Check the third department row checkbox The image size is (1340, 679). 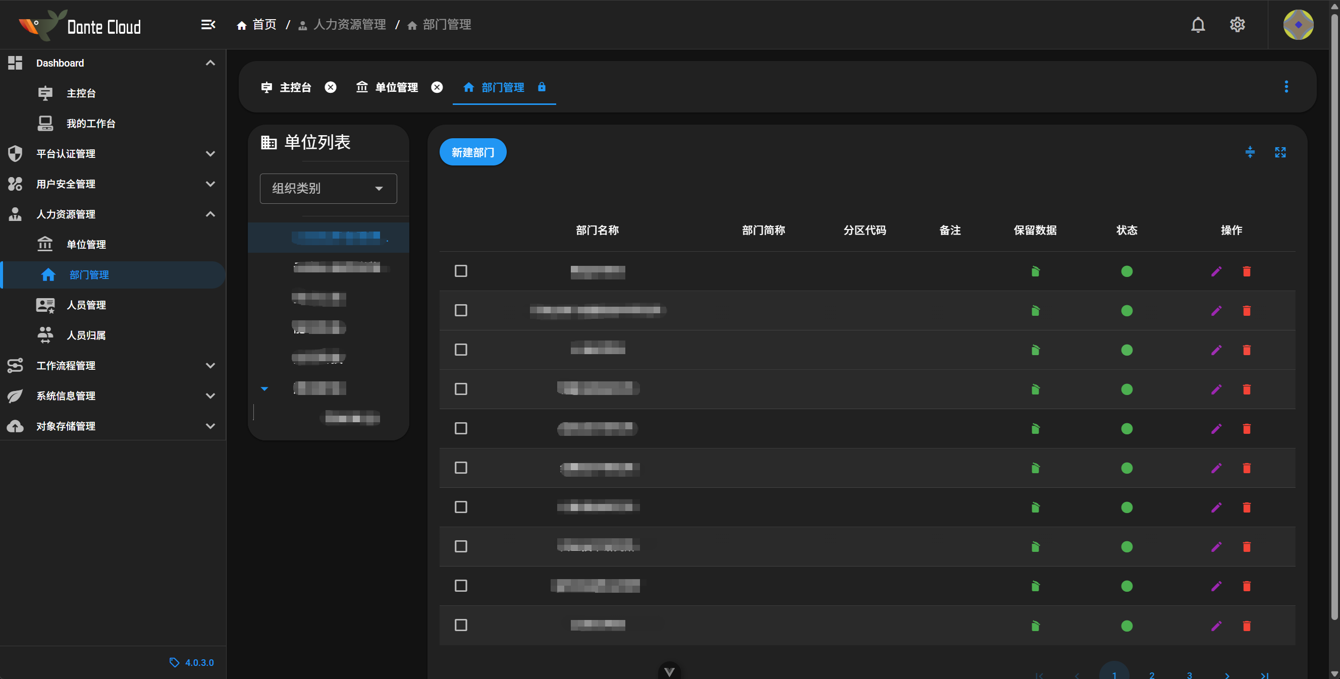pyautogui.click(x=460, y=350)
